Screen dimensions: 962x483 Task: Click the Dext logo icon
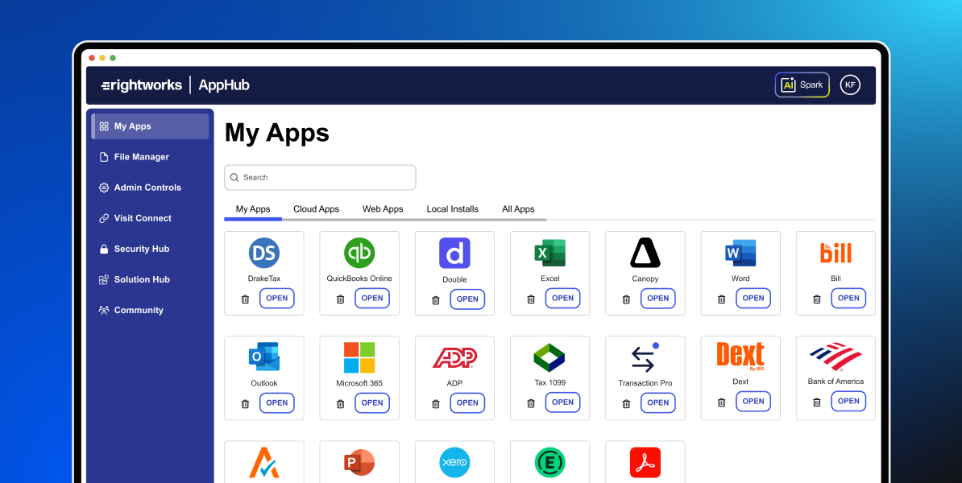[x=740, y=357]
